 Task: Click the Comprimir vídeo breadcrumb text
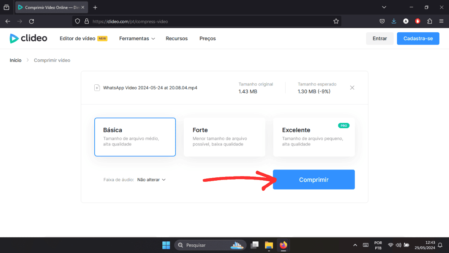click(x=52, y=60)
